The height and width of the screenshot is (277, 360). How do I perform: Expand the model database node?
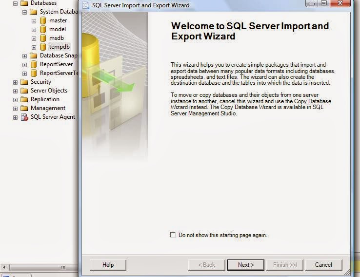pos(34,30)
